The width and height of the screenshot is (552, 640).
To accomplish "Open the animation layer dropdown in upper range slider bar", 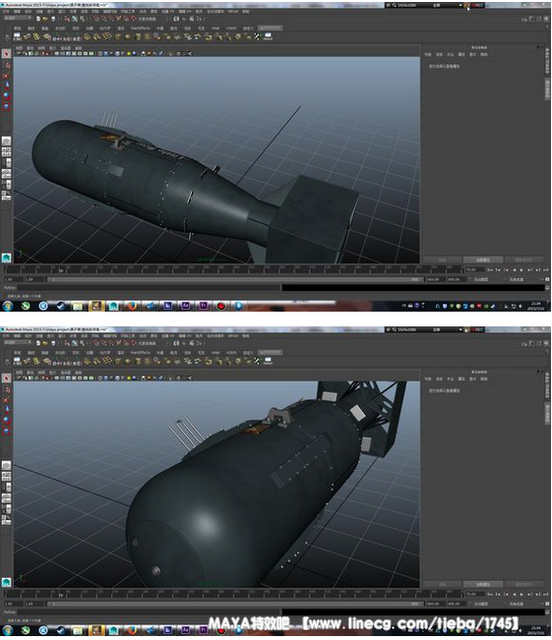I will 484,279.
